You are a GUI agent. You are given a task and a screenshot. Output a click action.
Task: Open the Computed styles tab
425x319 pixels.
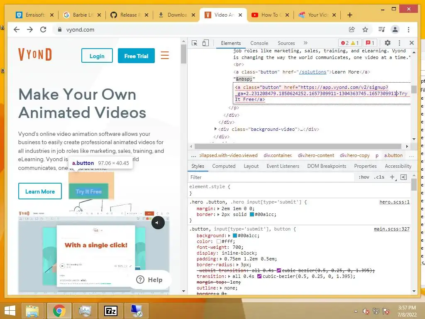224,166
